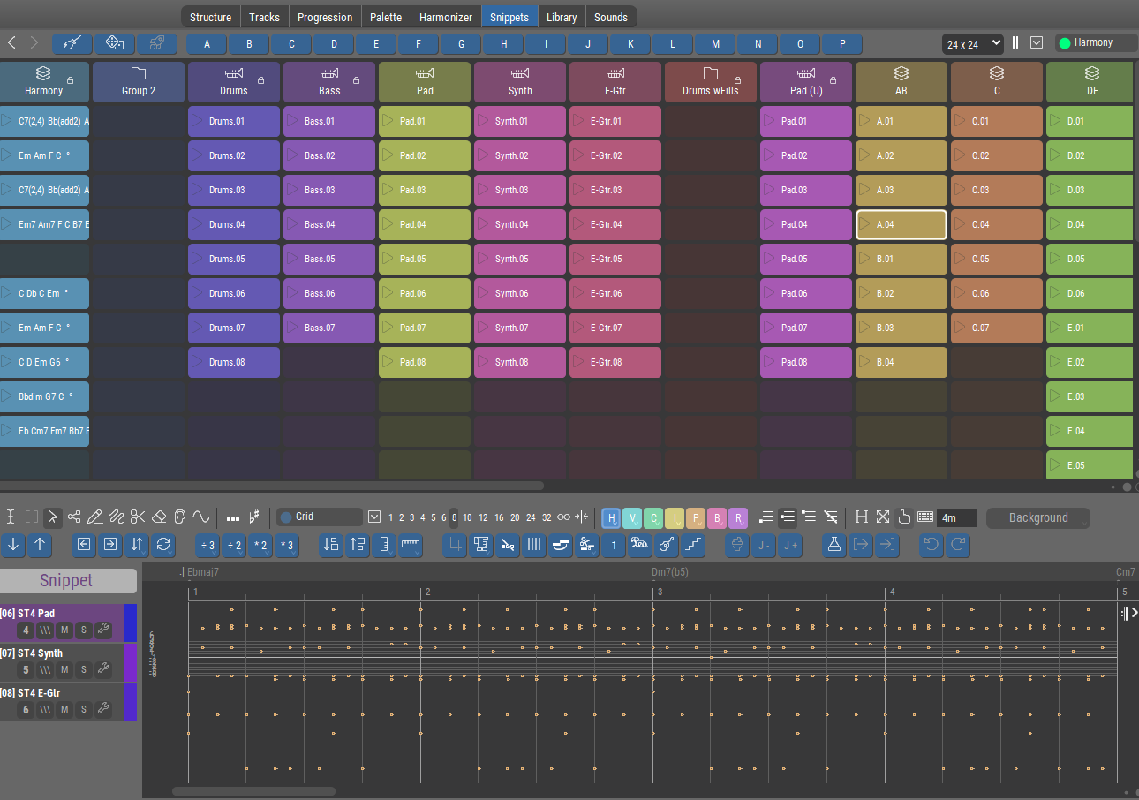Pick the pencil draw tool

[95, 517]
